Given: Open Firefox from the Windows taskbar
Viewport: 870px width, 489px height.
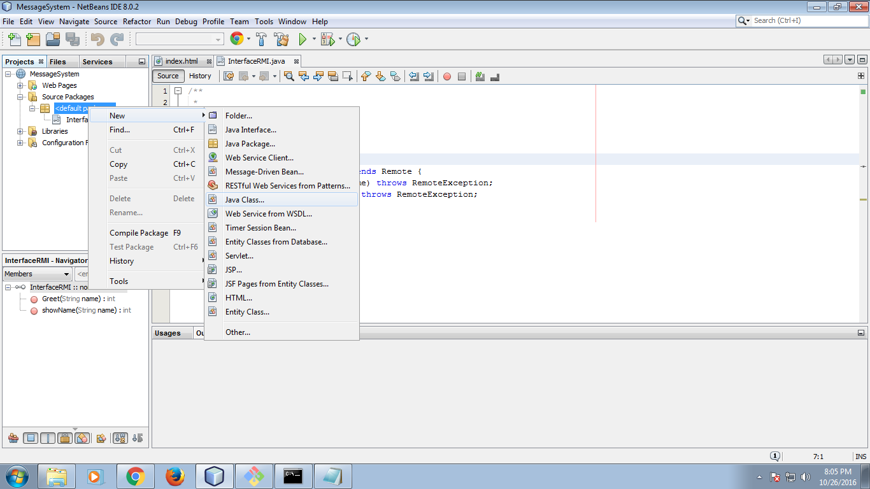Looking at the screenshot, I should click(175, 476).
